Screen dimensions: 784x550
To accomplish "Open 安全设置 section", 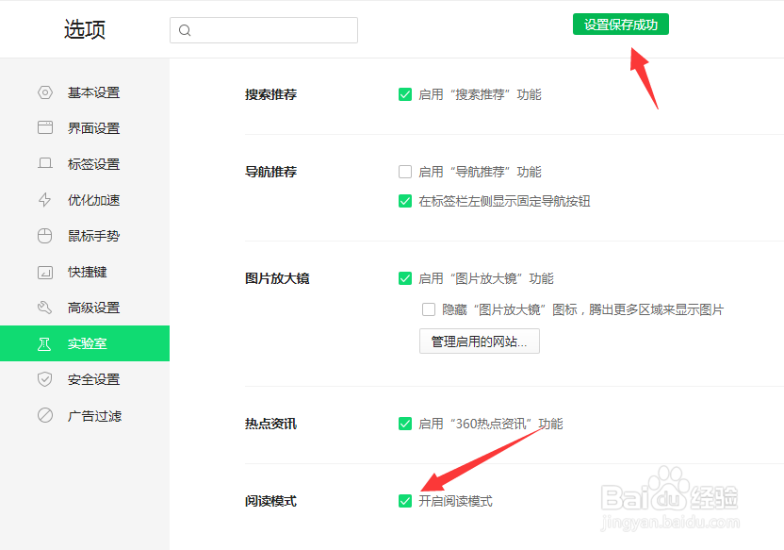I will (85, 379).
